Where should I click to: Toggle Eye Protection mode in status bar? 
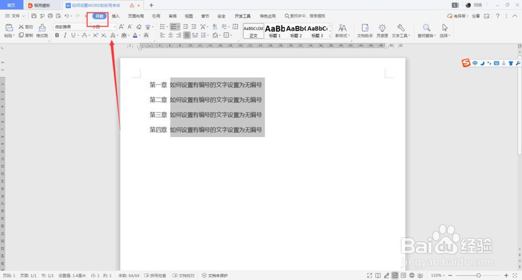click(420, 275)
